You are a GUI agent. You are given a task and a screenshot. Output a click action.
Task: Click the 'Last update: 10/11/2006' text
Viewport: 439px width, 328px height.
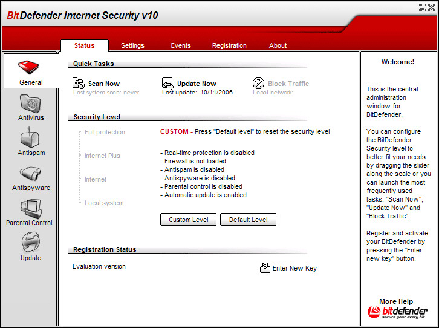(x=197, y=93)
